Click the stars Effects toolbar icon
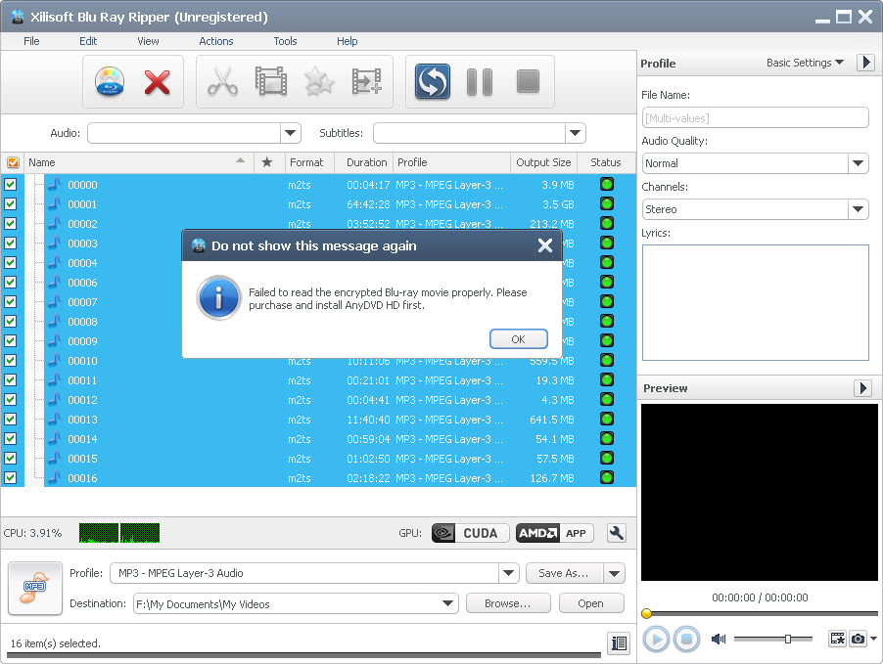The image size is (883, 664). tap(319, 82)
